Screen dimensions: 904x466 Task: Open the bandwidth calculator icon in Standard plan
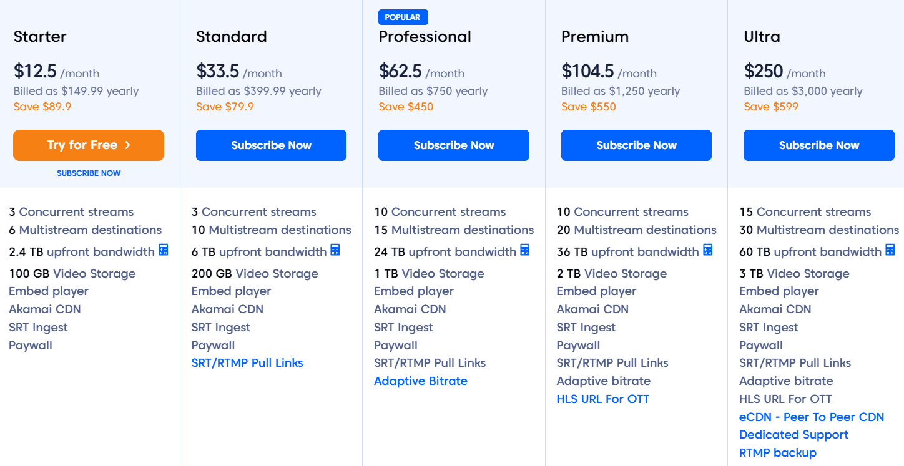(x=335, y=251)
